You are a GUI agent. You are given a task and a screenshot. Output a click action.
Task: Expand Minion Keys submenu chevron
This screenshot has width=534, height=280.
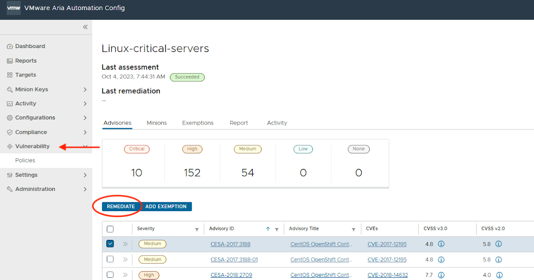pos(85,89)
